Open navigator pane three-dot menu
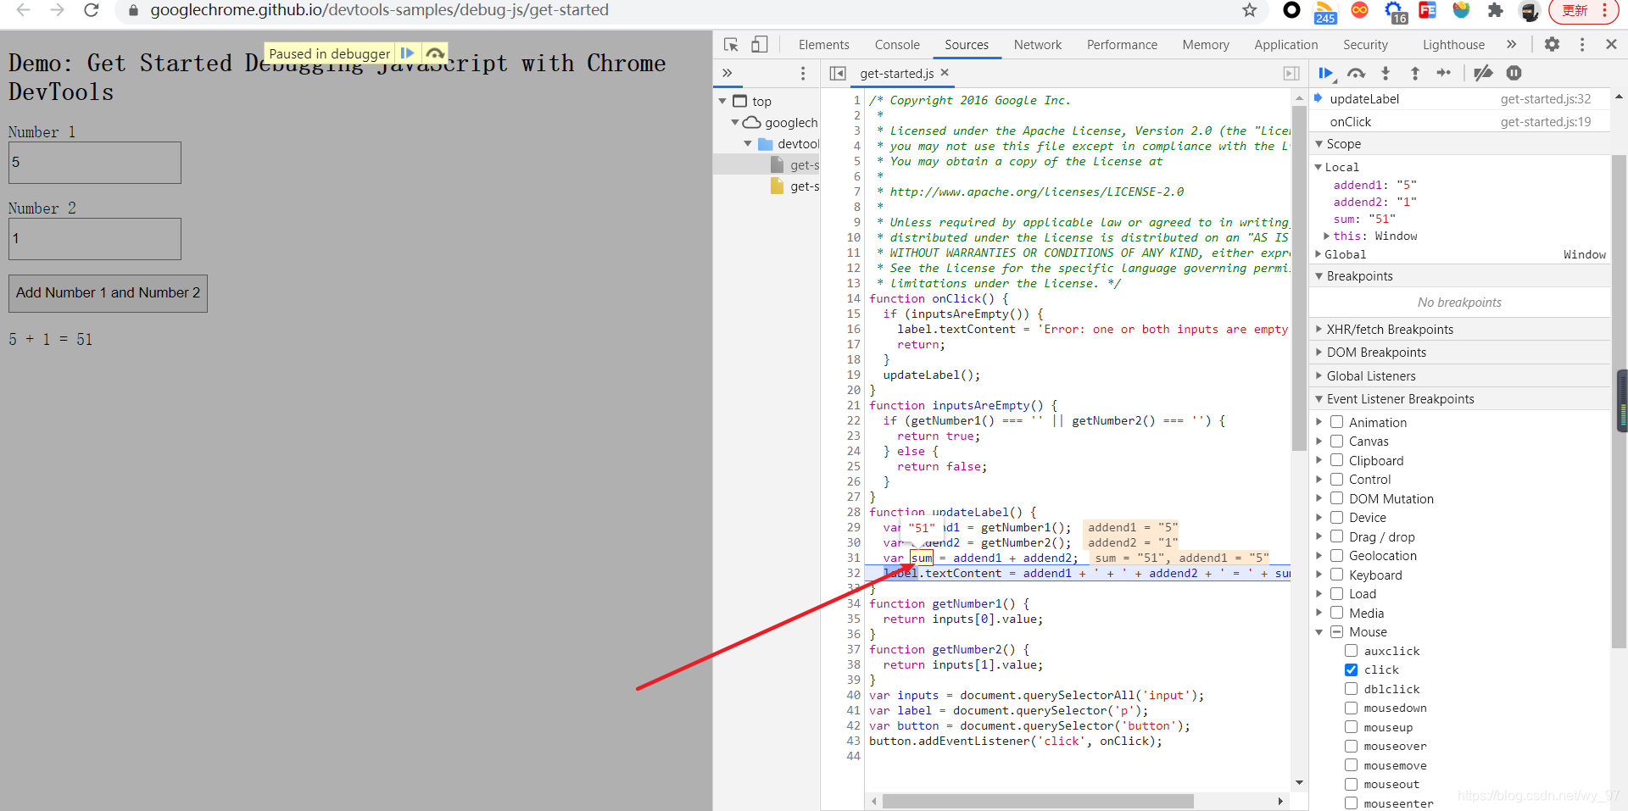1628x811 pixels. click(803, 74)
